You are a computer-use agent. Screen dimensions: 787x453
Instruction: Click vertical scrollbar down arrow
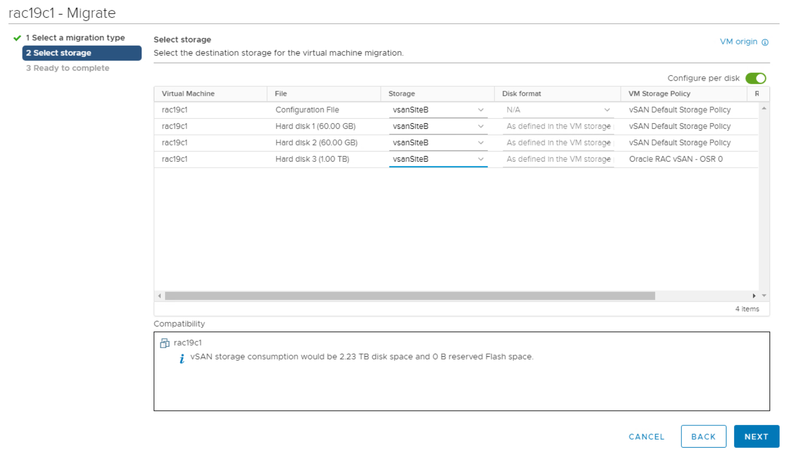[x=764, y=295]
